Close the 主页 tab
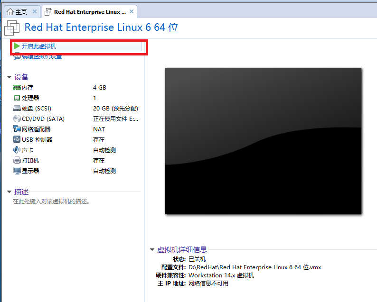 [x=35, y=11]
